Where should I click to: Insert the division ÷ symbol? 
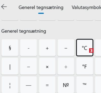coord(66,66)
